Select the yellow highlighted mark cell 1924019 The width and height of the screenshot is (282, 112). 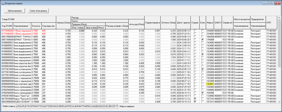point(210,84)
